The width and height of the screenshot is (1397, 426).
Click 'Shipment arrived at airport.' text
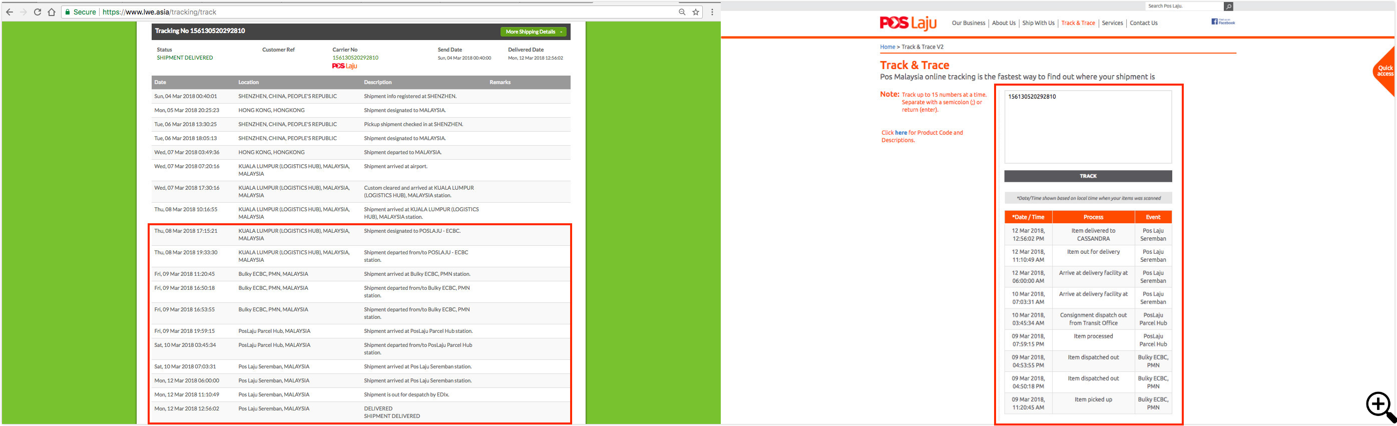[x=395, y=167]
